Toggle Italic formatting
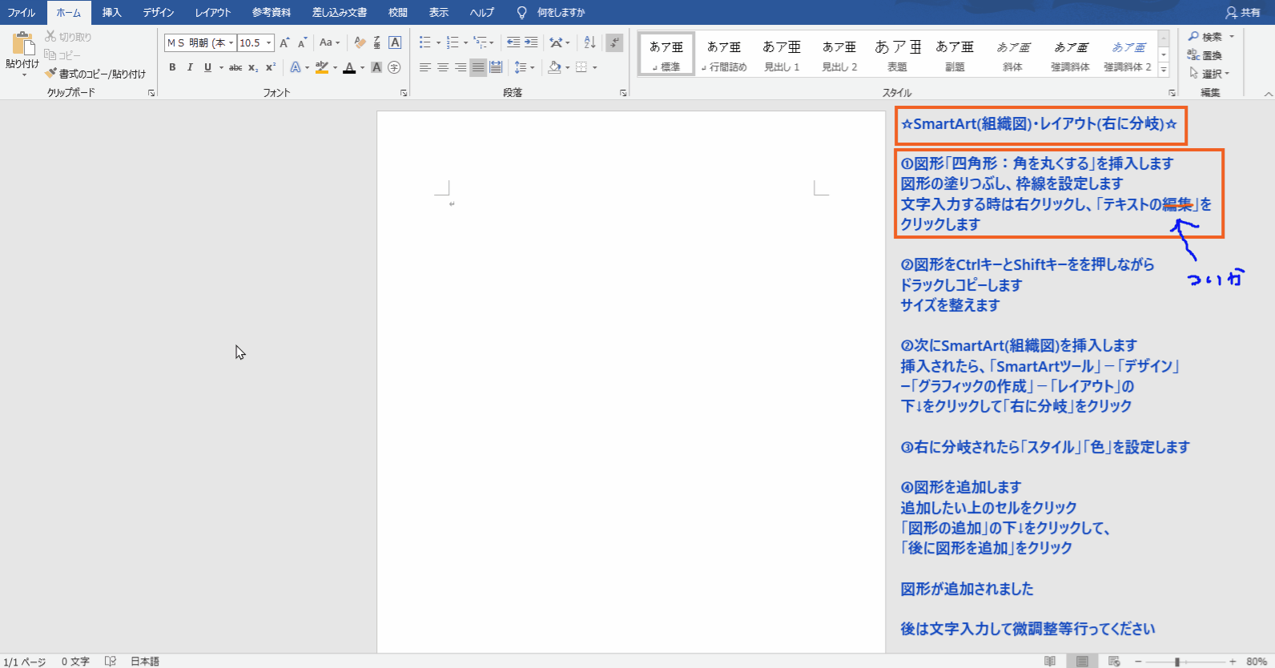Viewport: 1275px width, 668px height. (x=190, y=67)
